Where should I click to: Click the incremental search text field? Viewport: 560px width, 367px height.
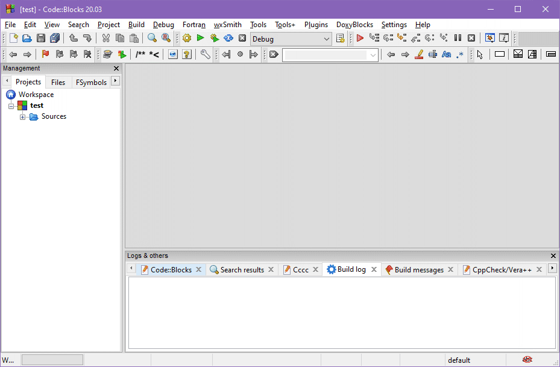coord(325,55)
